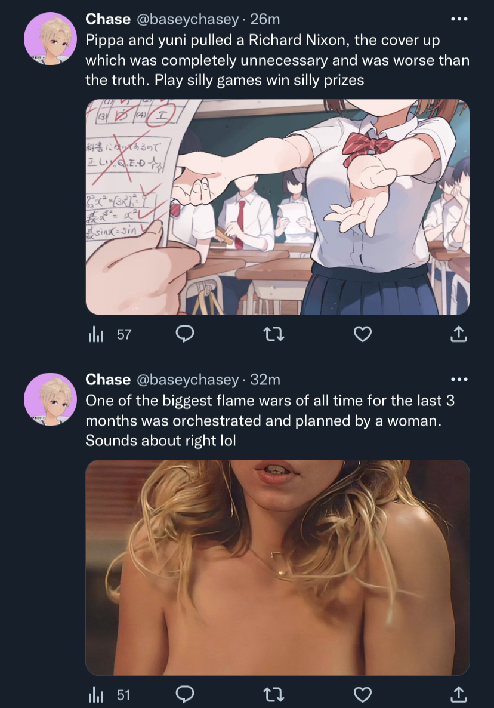The width and height of the screenshot is (494, 708).
Task: Open more options on 26m tweet
Action: coord(459,19)
